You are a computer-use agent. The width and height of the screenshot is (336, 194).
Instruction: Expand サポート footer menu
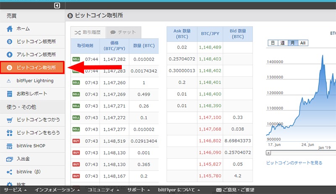click(139, 190)
